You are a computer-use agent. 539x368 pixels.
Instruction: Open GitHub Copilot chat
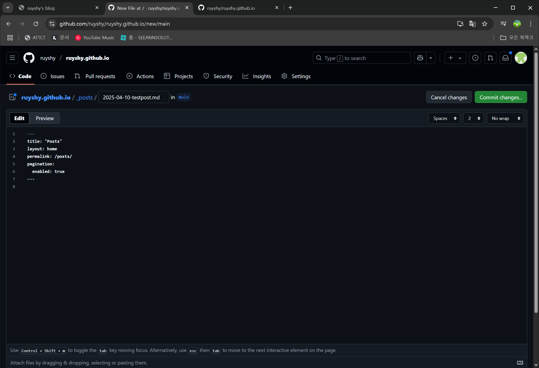tap(420, 58)
